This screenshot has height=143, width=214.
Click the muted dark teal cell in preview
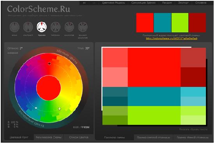pos(115,92)
